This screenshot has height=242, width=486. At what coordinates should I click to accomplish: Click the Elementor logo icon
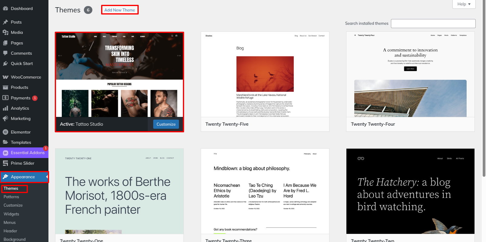[x=5, y=132]
